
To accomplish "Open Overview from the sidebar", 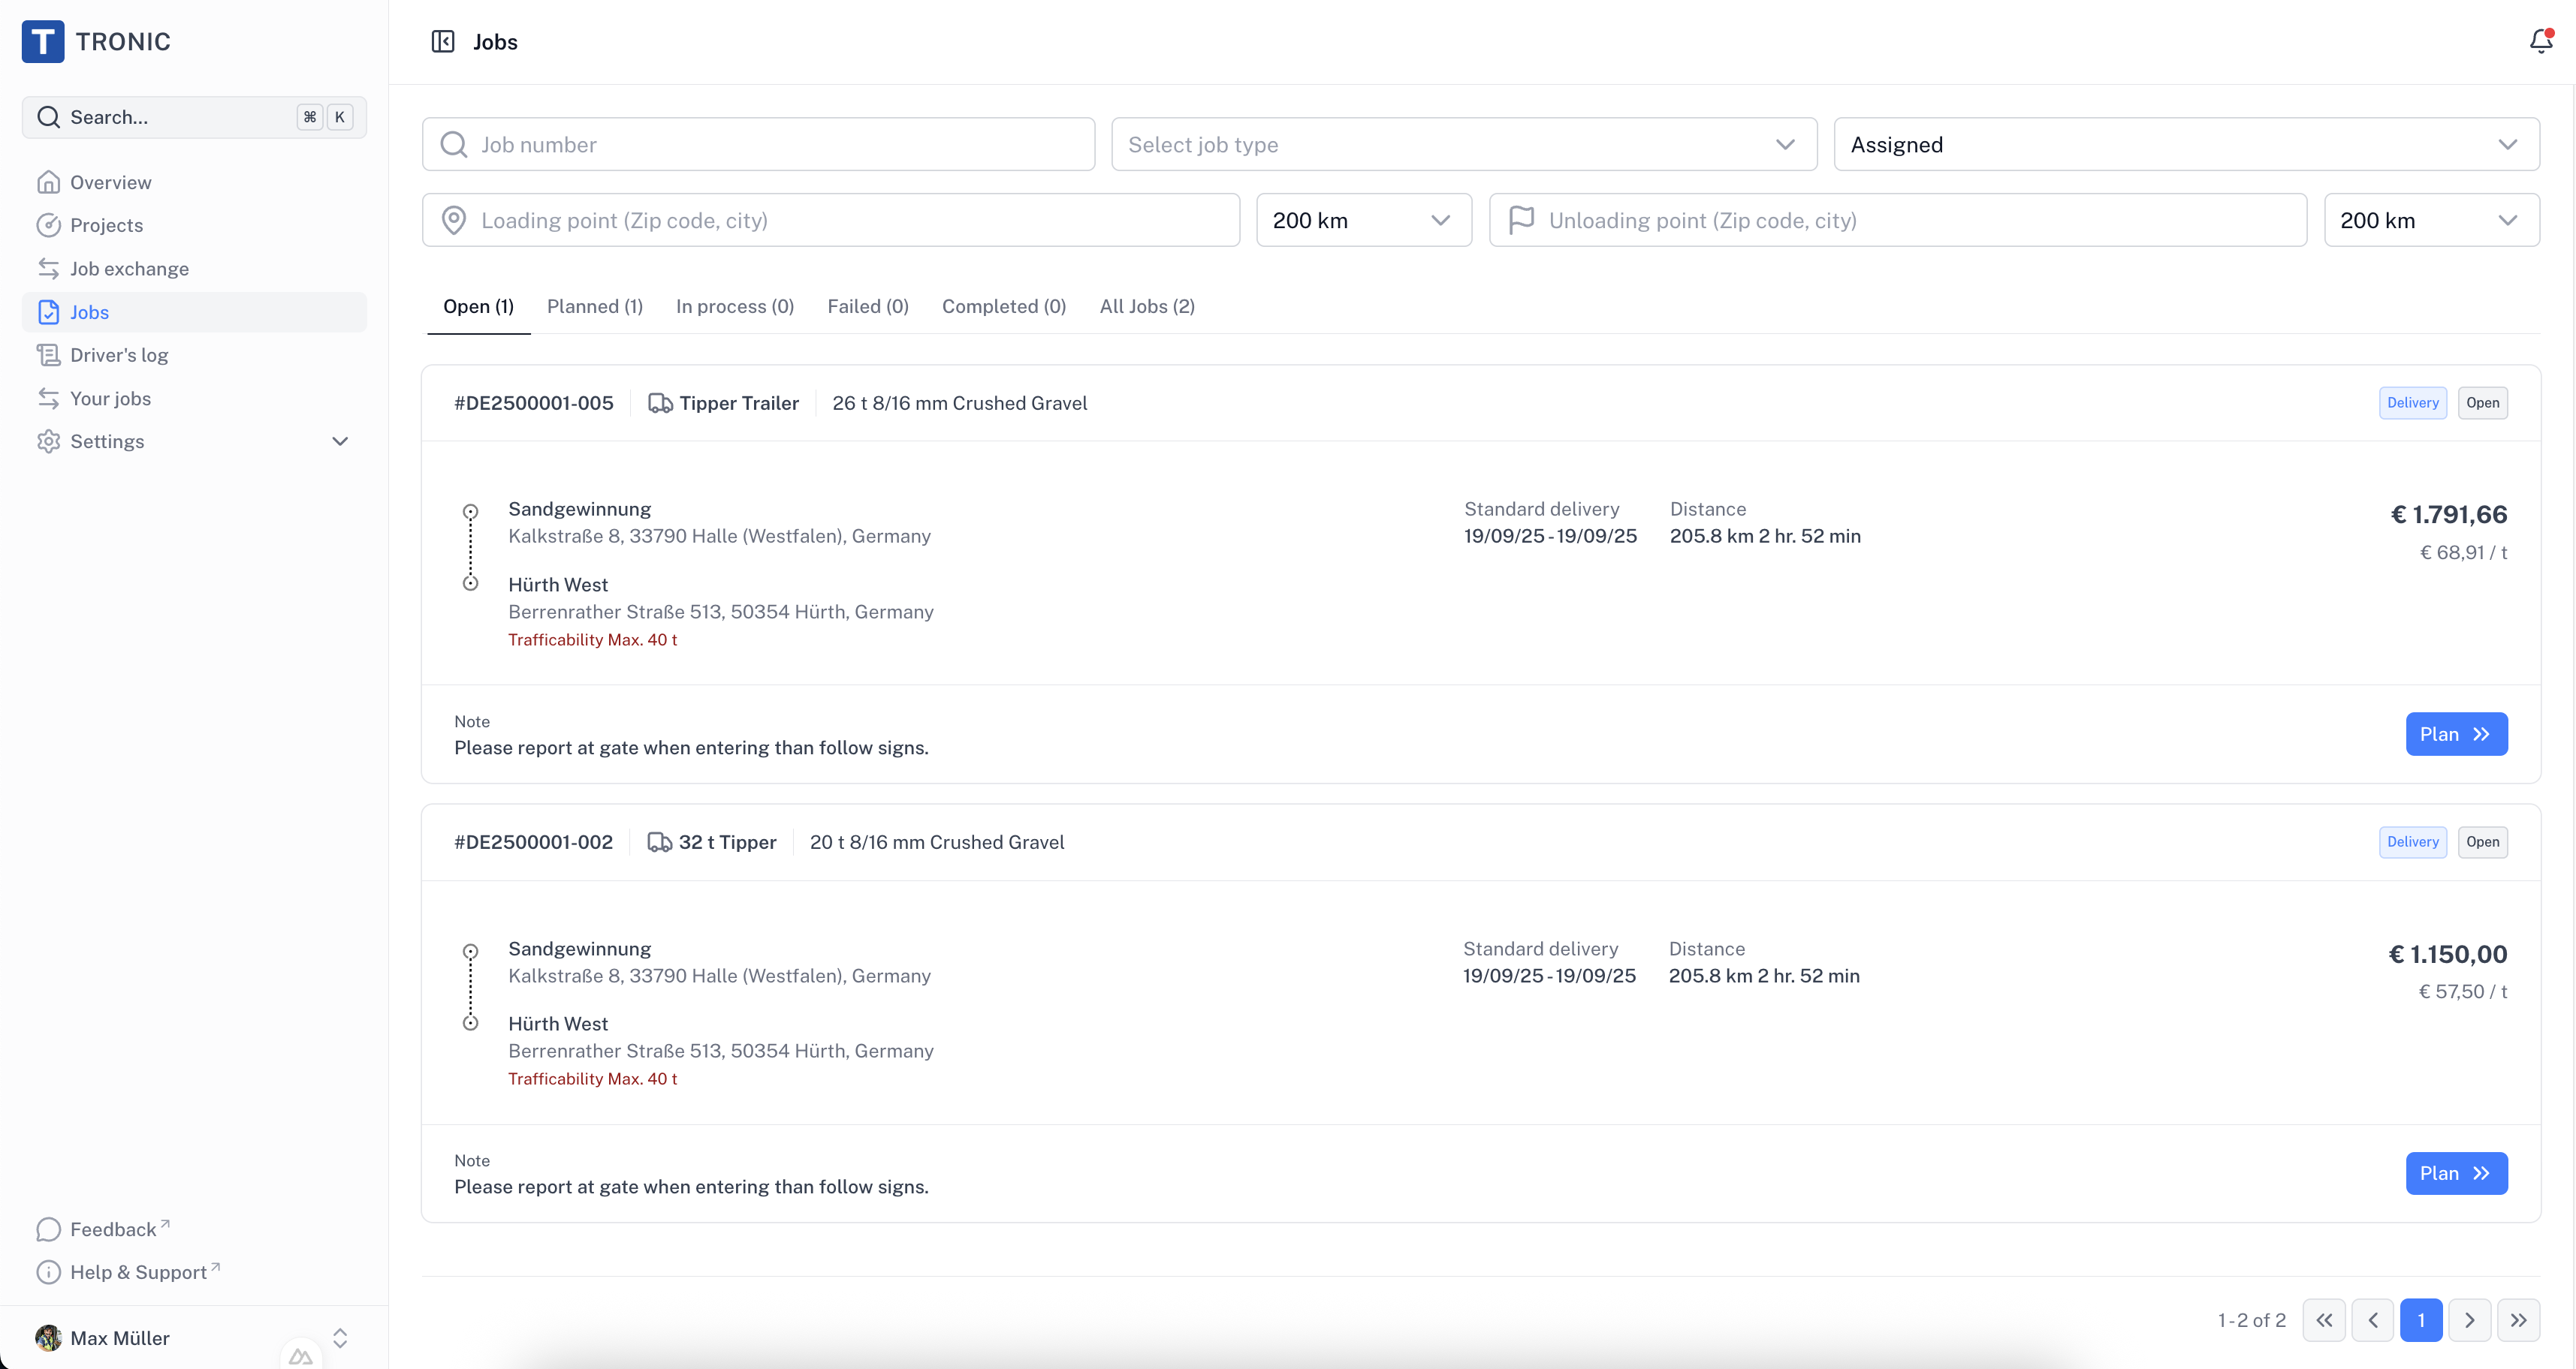I will point(110,182).
